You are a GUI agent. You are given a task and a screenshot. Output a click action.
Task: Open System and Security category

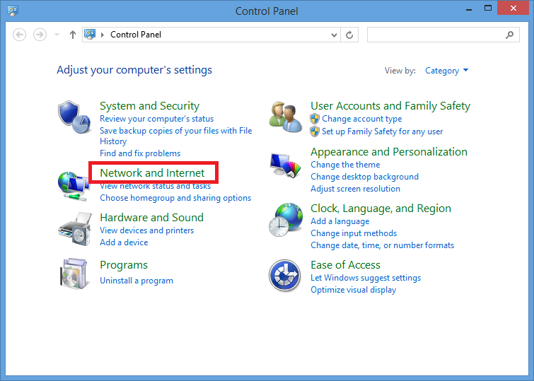point(149,106)
